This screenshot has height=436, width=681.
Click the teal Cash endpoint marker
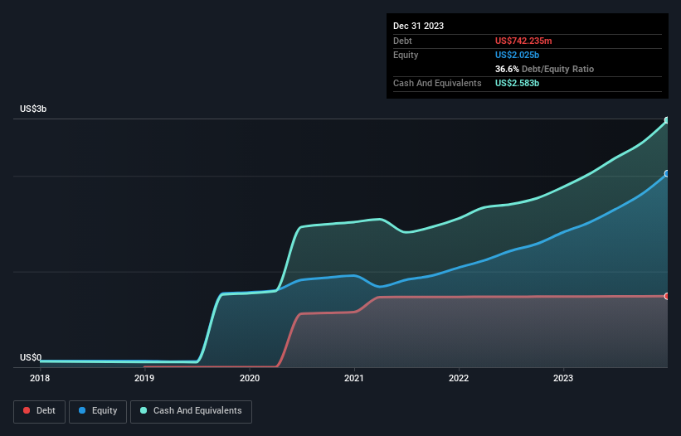(x=667, y=120)
